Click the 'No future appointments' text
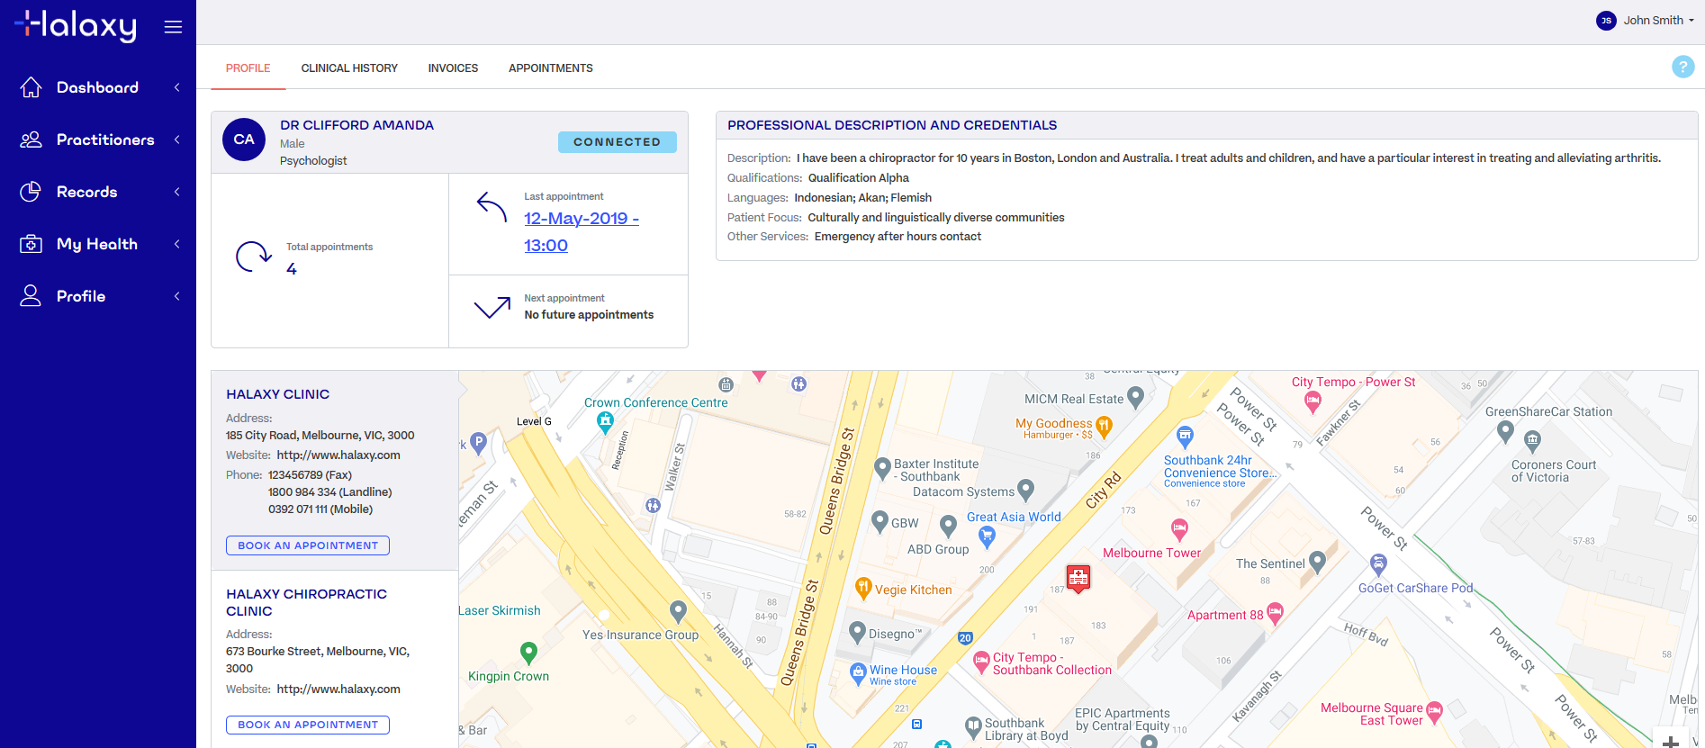Viewport: 1705px width, 748px height. click(x=589, y=315)
